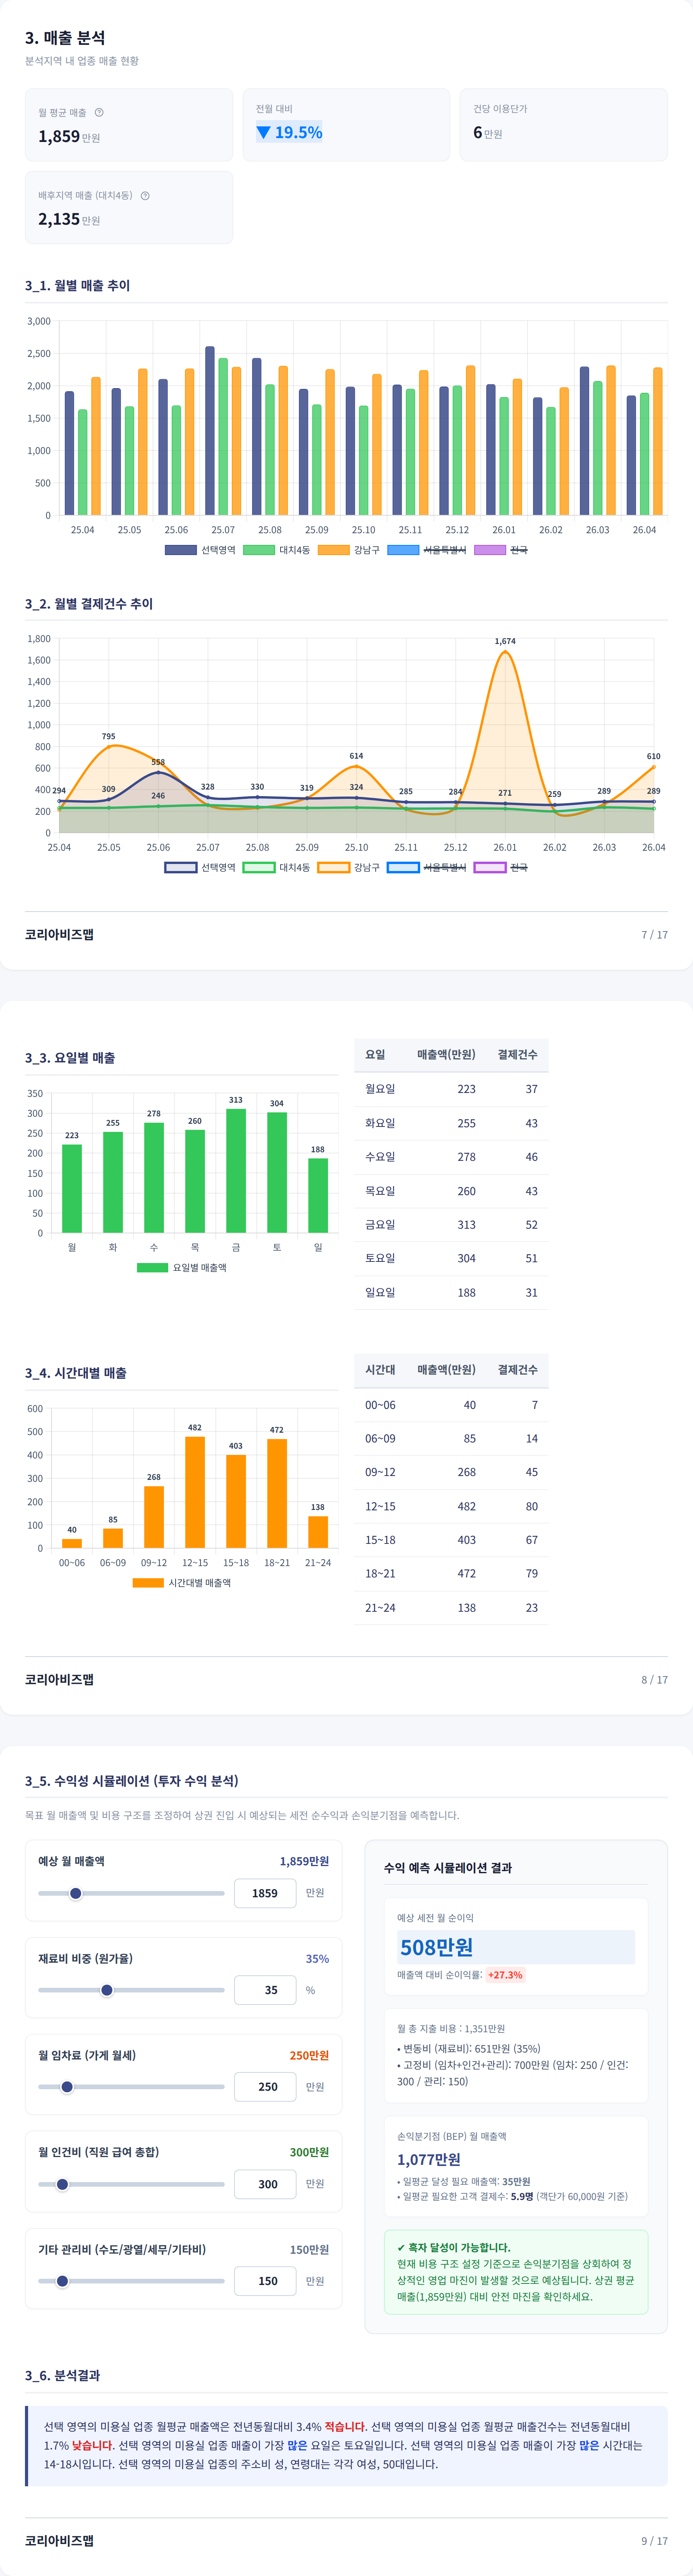693x2576 pixels.
Task: Click the 월 임차료 slider handle
Action: coord(67,2087)
